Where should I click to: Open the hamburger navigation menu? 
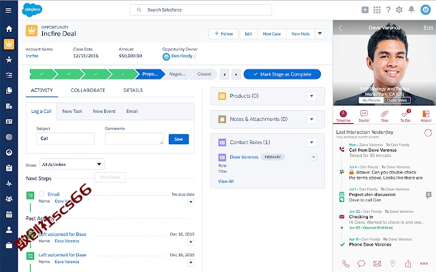[9, 11]
